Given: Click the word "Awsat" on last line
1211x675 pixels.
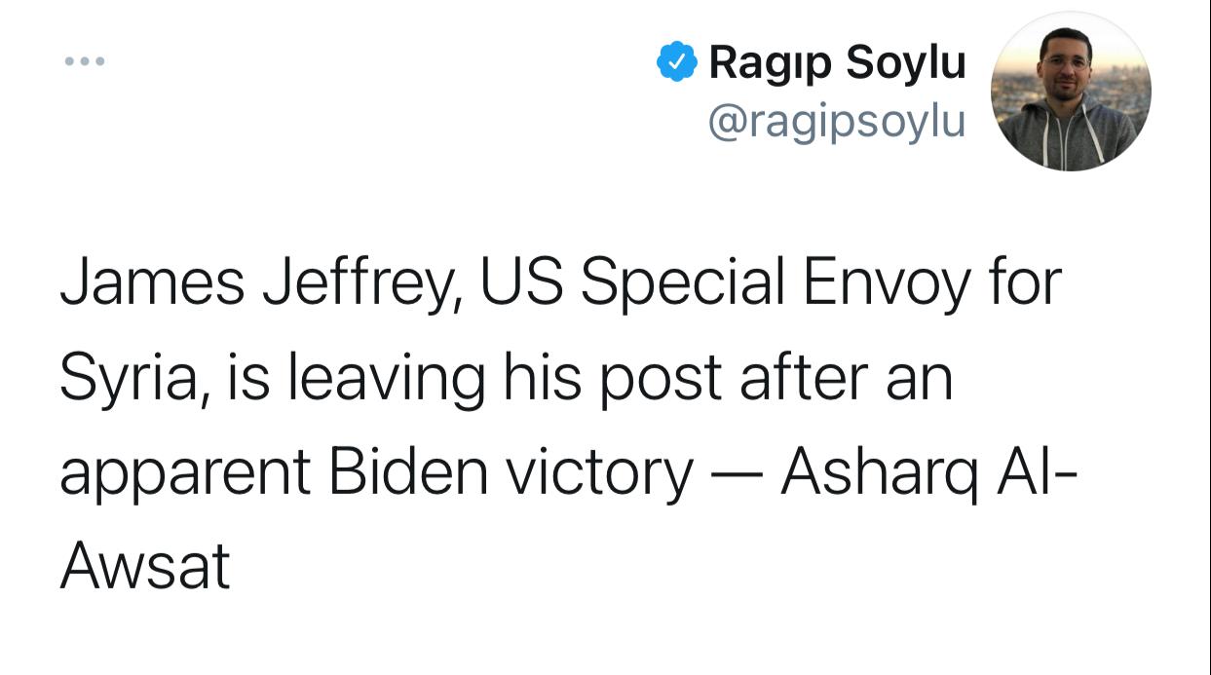Looking at the screenshot, I should pyautogui.click(x=144, y=566).
